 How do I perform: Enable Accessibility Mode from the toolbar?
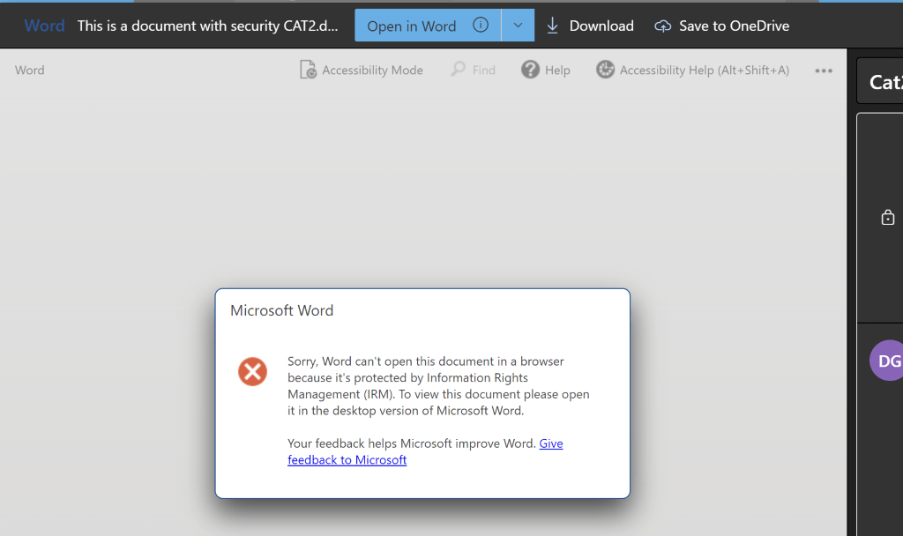coord(362,70)
